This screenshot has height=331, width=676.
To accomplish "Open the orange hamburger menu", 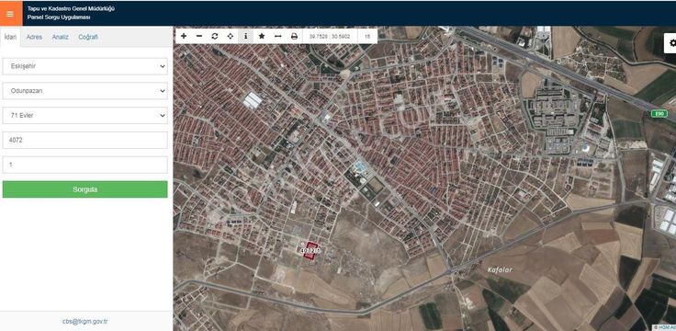I will (10, 14).
